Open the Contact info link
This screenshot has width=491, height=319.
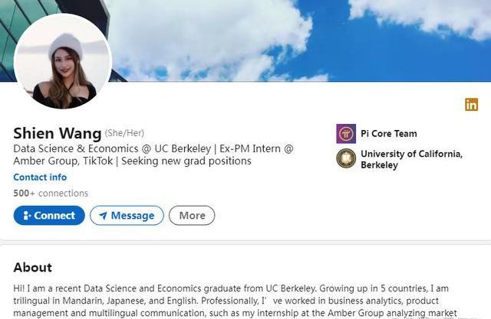(40, 177)
